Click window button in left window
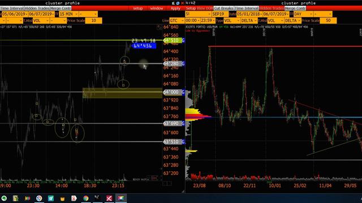Viewport: 362px width, 203px height. pyautogui.click(x=157, y=8)
